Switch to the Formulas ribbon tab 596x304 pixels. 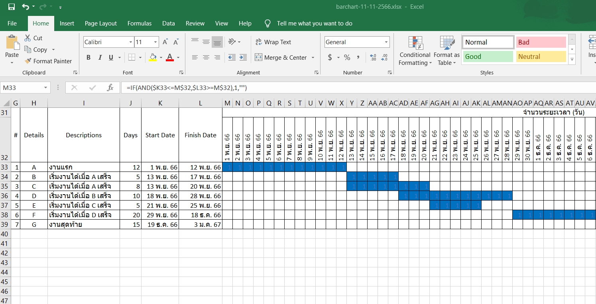tap(139, 23)
